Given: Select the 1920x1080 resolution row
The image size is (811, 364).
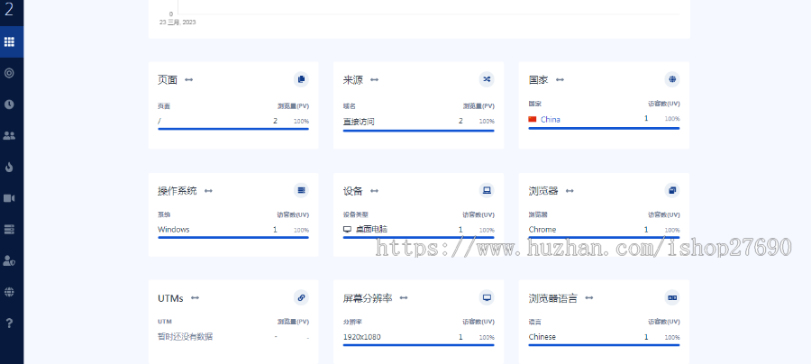Looking at the screenshot, I should pyautogui.click(x=418, y=338).
